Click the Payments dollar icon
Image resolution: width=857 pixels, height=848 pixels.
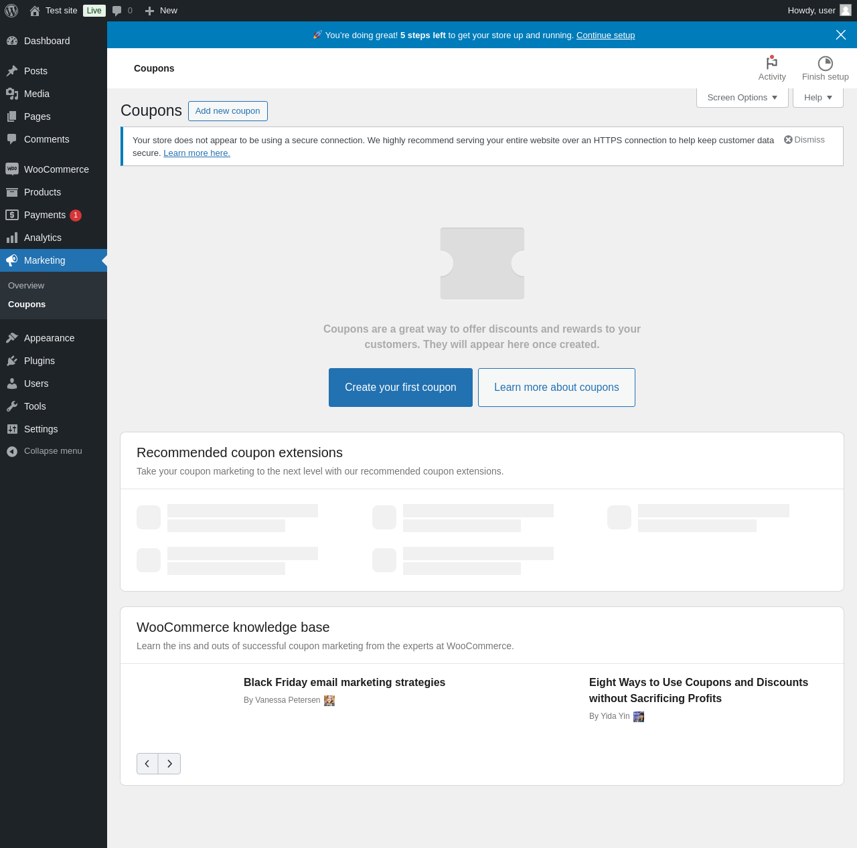pyautogui.click(x=12, y=215)
